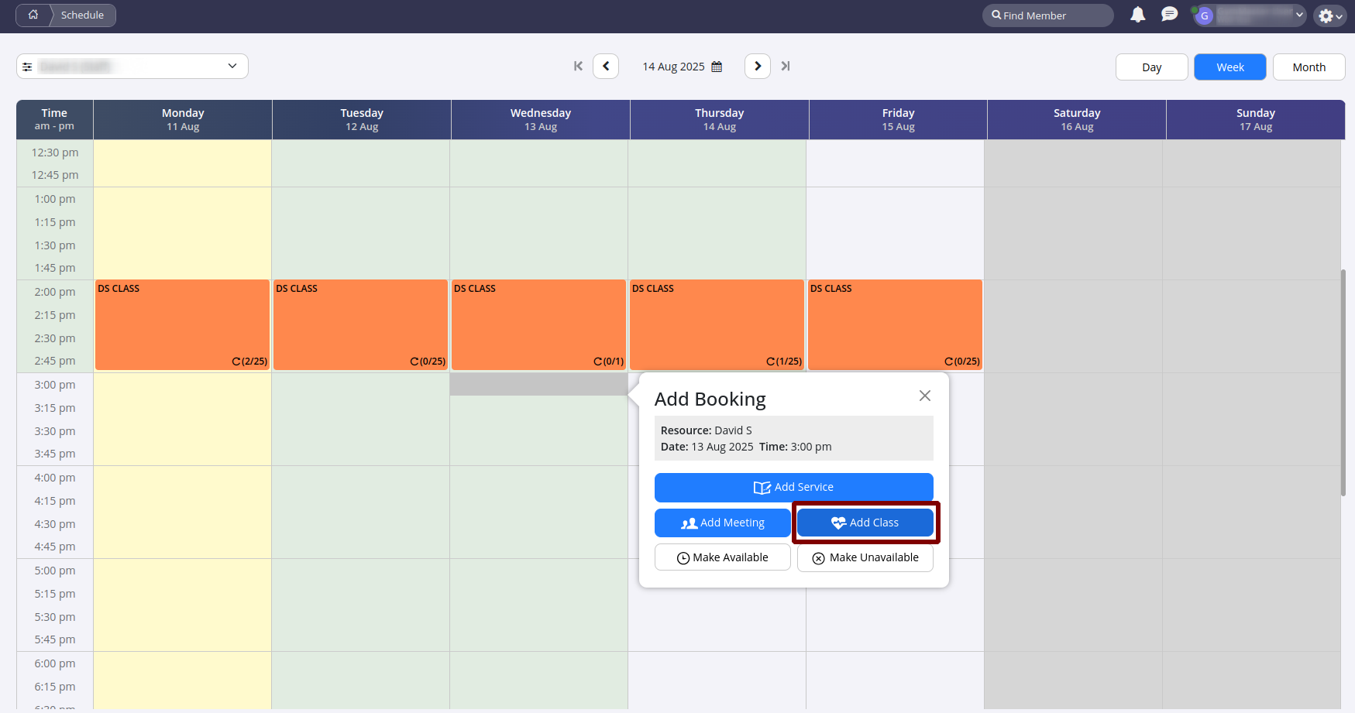Switch to Month view
This screenshot has height=713, width=1355.
pyautogui.click(x=1309, y=67)
